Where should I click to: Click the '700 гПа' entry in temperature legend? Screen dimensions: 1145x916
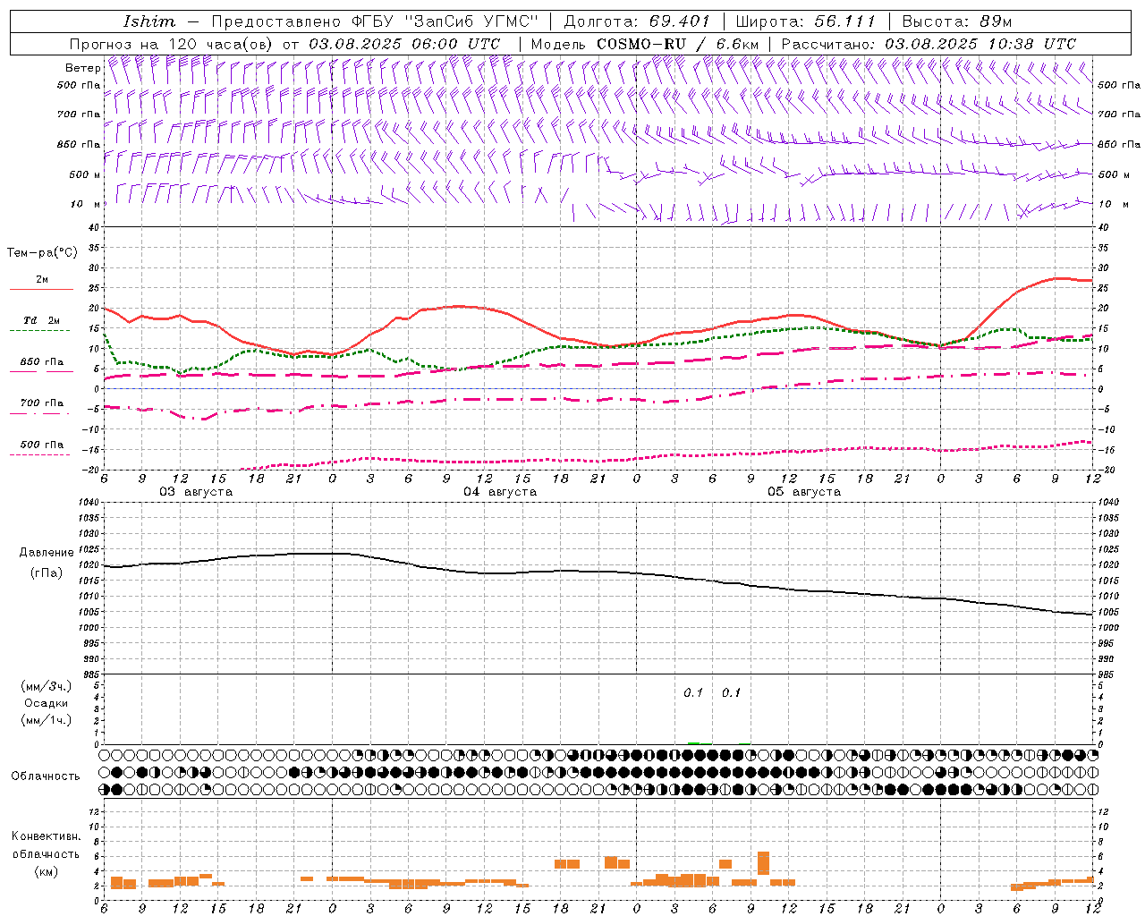pos(42,403)
